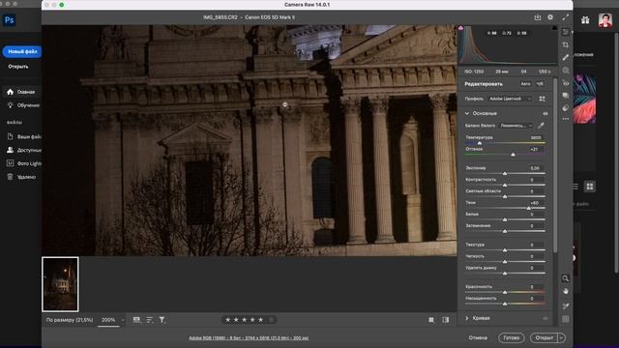Collapse the Основные section

467,114
